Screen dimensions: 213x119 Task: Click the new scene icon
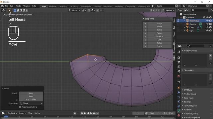click(176, 6)
